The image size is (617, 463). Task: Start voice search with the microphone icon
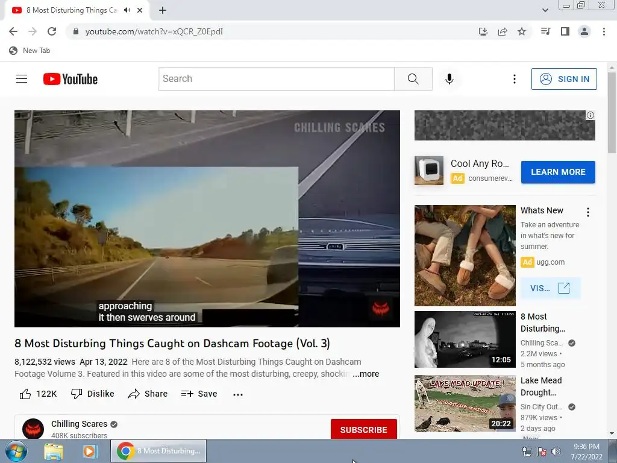click(449, 79)
